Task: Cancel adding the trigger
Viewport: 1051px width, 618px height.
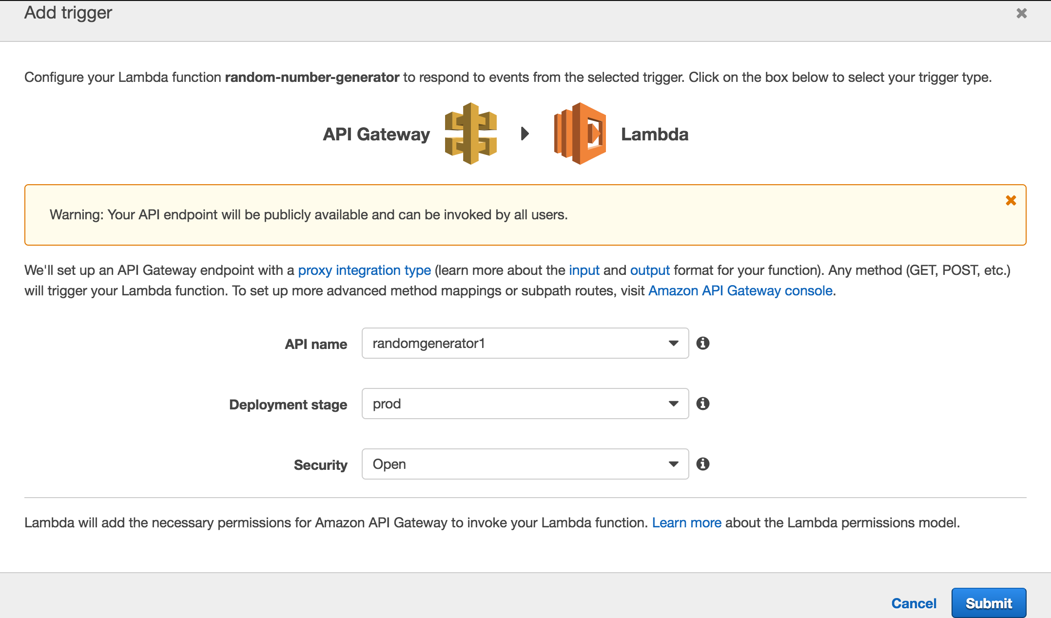Action: 914,603
